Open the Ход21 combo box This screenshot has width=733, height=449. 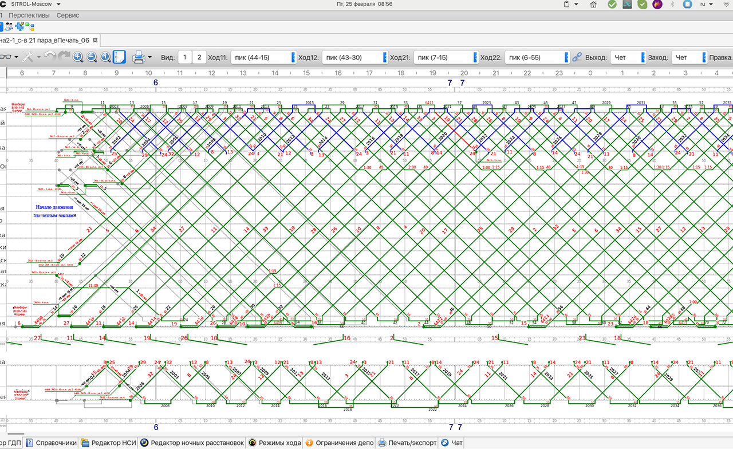445,57
